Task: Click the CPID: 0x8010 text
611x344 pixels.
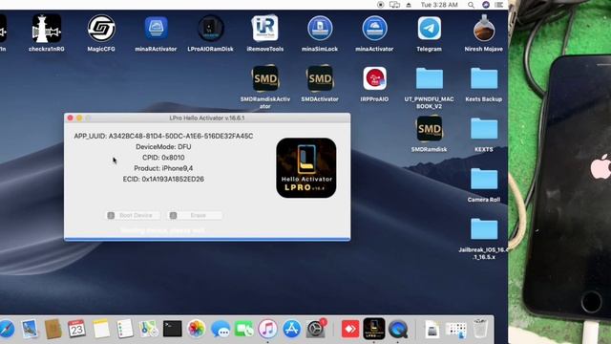Action: pyautogui.click(x=163, y=158)
